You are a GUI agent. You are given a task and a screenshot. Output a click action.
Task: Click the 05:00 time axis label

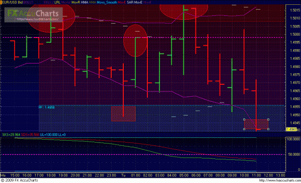184,175
